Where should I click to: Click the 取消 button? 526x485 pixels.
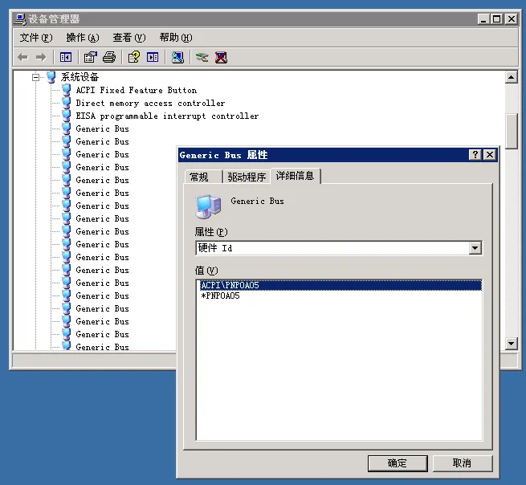(x=463, y=463)
